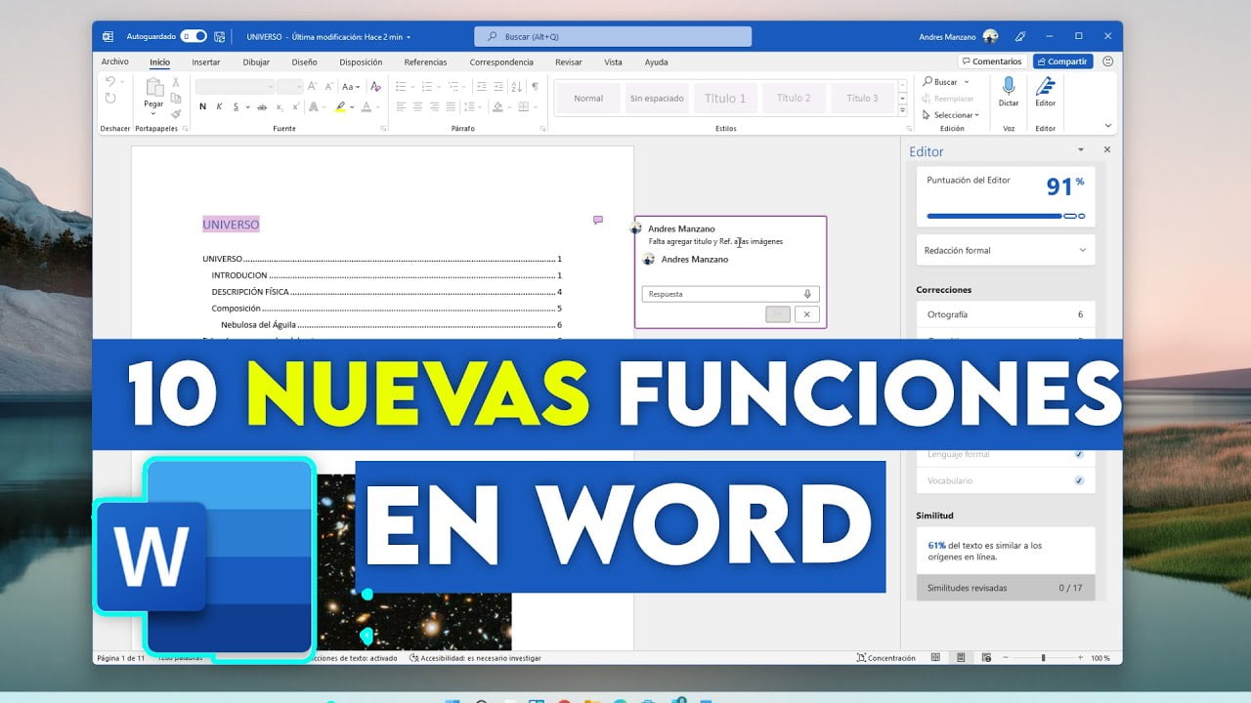Open the Aa change case dropdown
The width and height of the screenshot is (1251, 703).
(x=351, y=87)
